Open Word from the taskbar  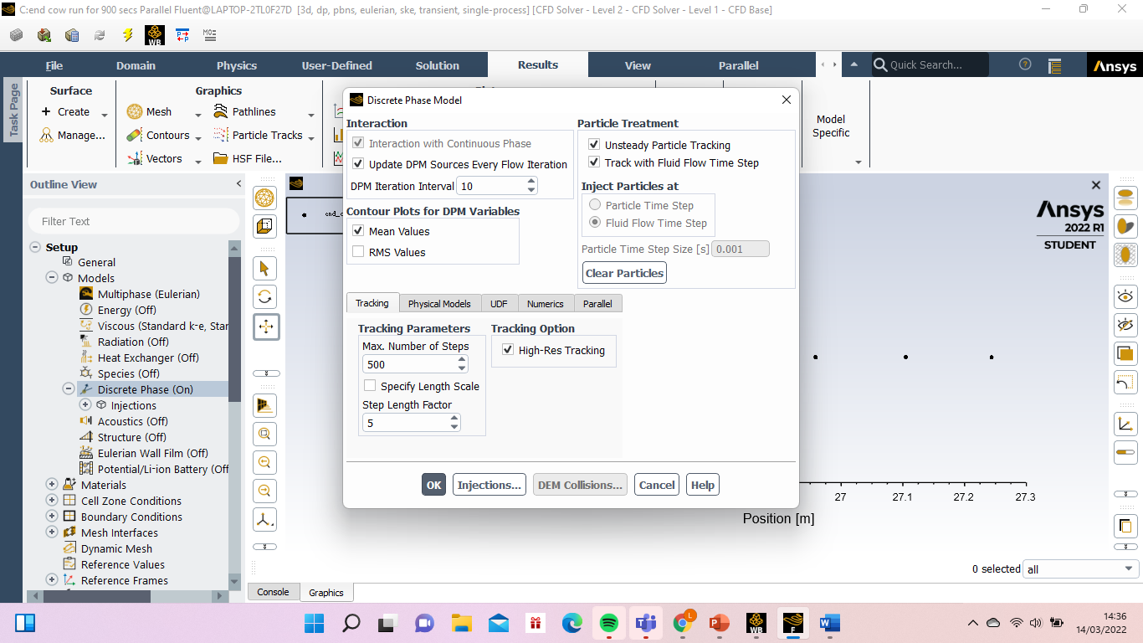pyautogui.click(x=829, y=624)
